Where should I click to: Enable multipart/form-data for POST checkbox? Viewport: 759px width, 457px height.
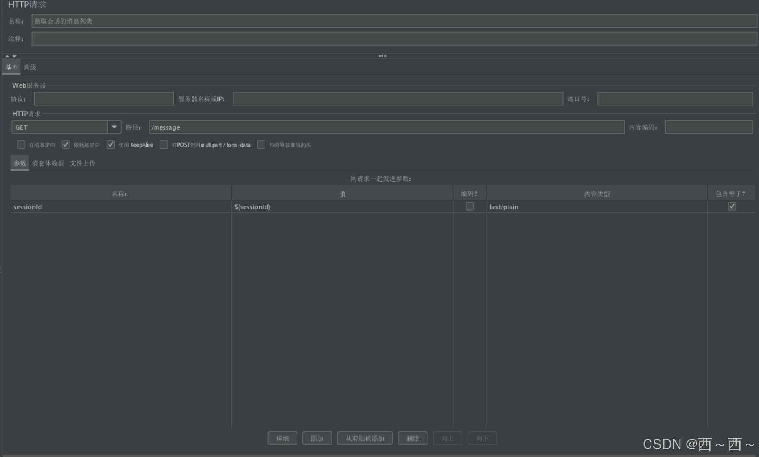(164, 145)
